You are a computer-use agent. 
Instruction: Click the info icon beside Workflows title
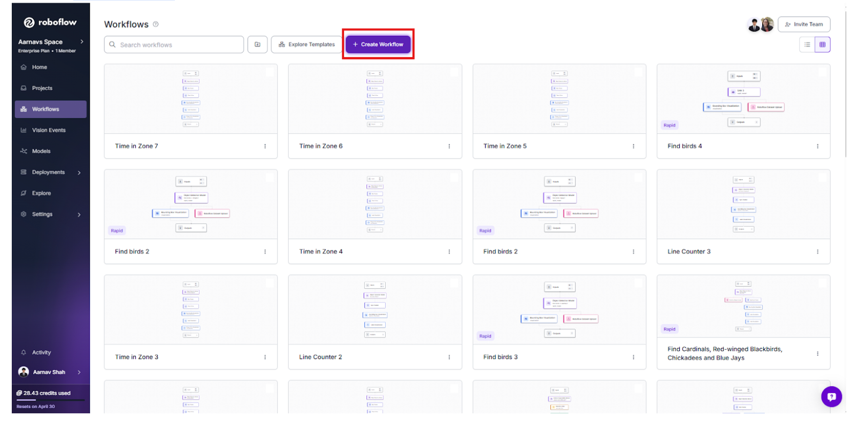[156, 24]
